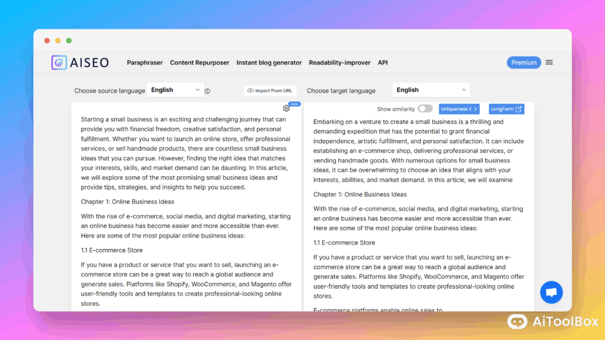This screenshot has height=340, width=605.
Task: Click the settings gear icon in source panel
Action: [x=286, y=108]
